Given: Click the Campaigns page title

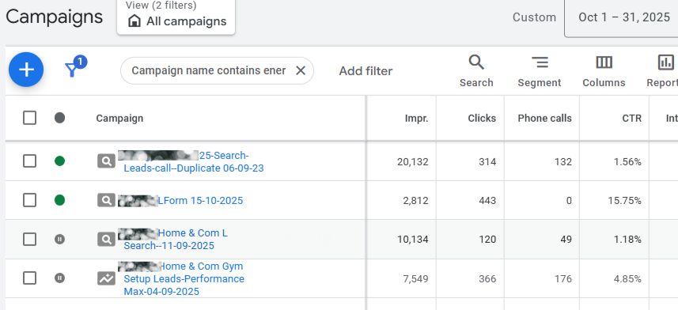Looking at the screenshot, I should point(54,17).
